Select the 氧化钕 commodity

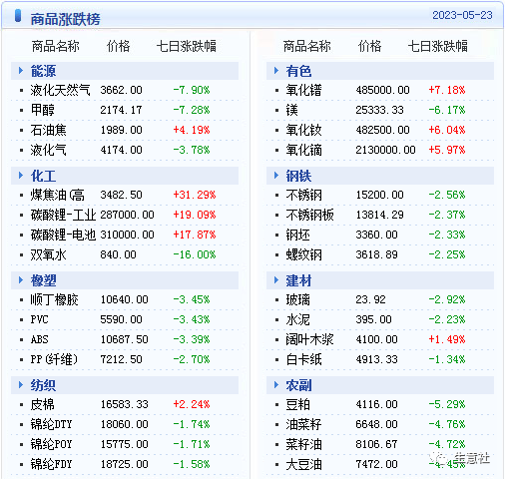pos(303,130)
